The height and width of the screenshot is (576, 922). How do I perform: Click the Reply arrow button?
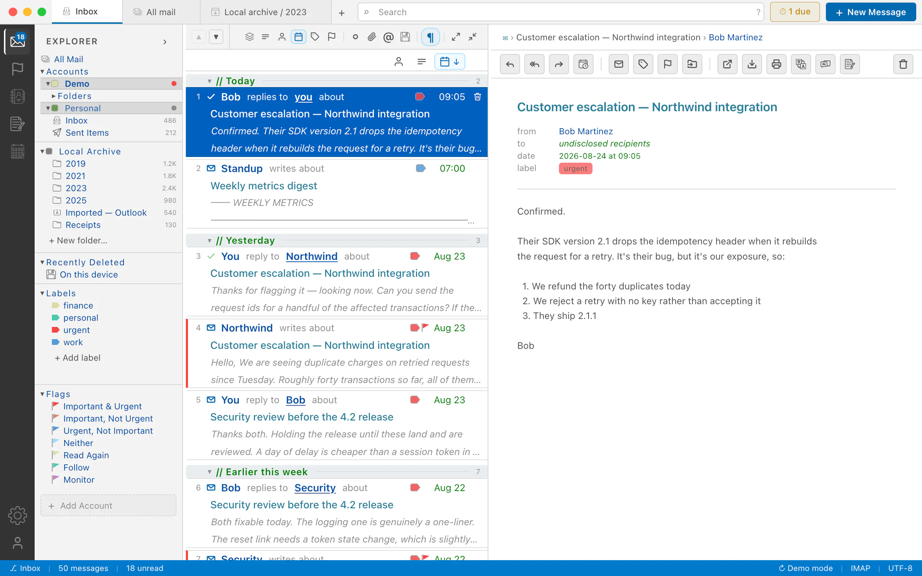(510, 64)
